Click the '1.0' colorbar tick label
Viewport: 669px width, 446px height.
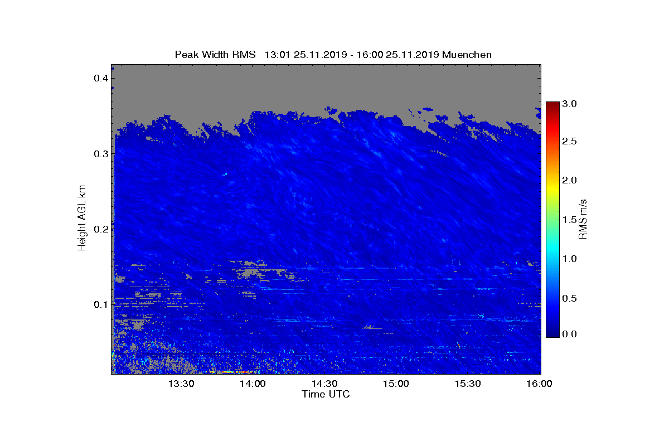[x=568, y=259]
